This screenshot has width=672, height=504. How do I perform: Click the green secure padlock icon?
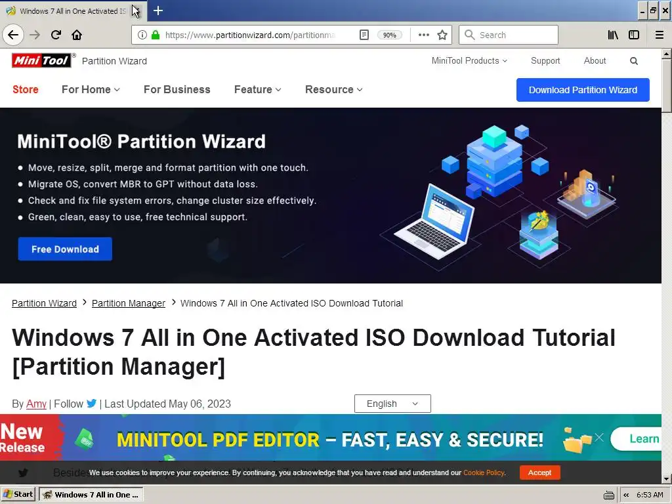click(156, 35)
